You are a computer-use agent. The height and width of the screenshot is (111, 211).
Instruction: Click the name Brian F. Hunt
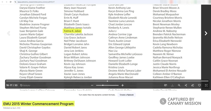click(71, 21)
